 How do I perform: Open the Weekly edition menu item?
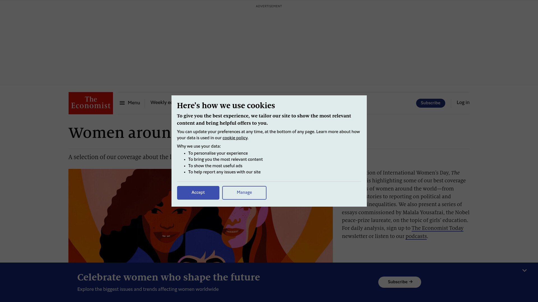coord(161,103)
